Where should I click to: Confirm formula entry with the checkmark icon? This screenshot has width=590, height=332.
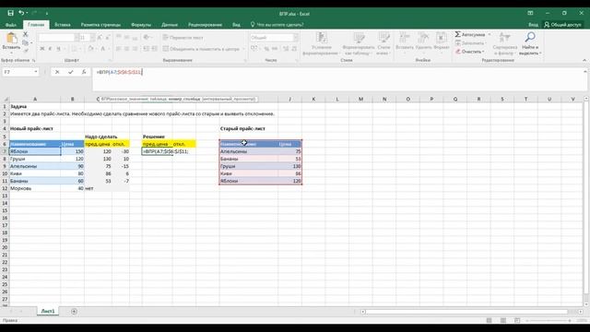click(x=70, y=72)
